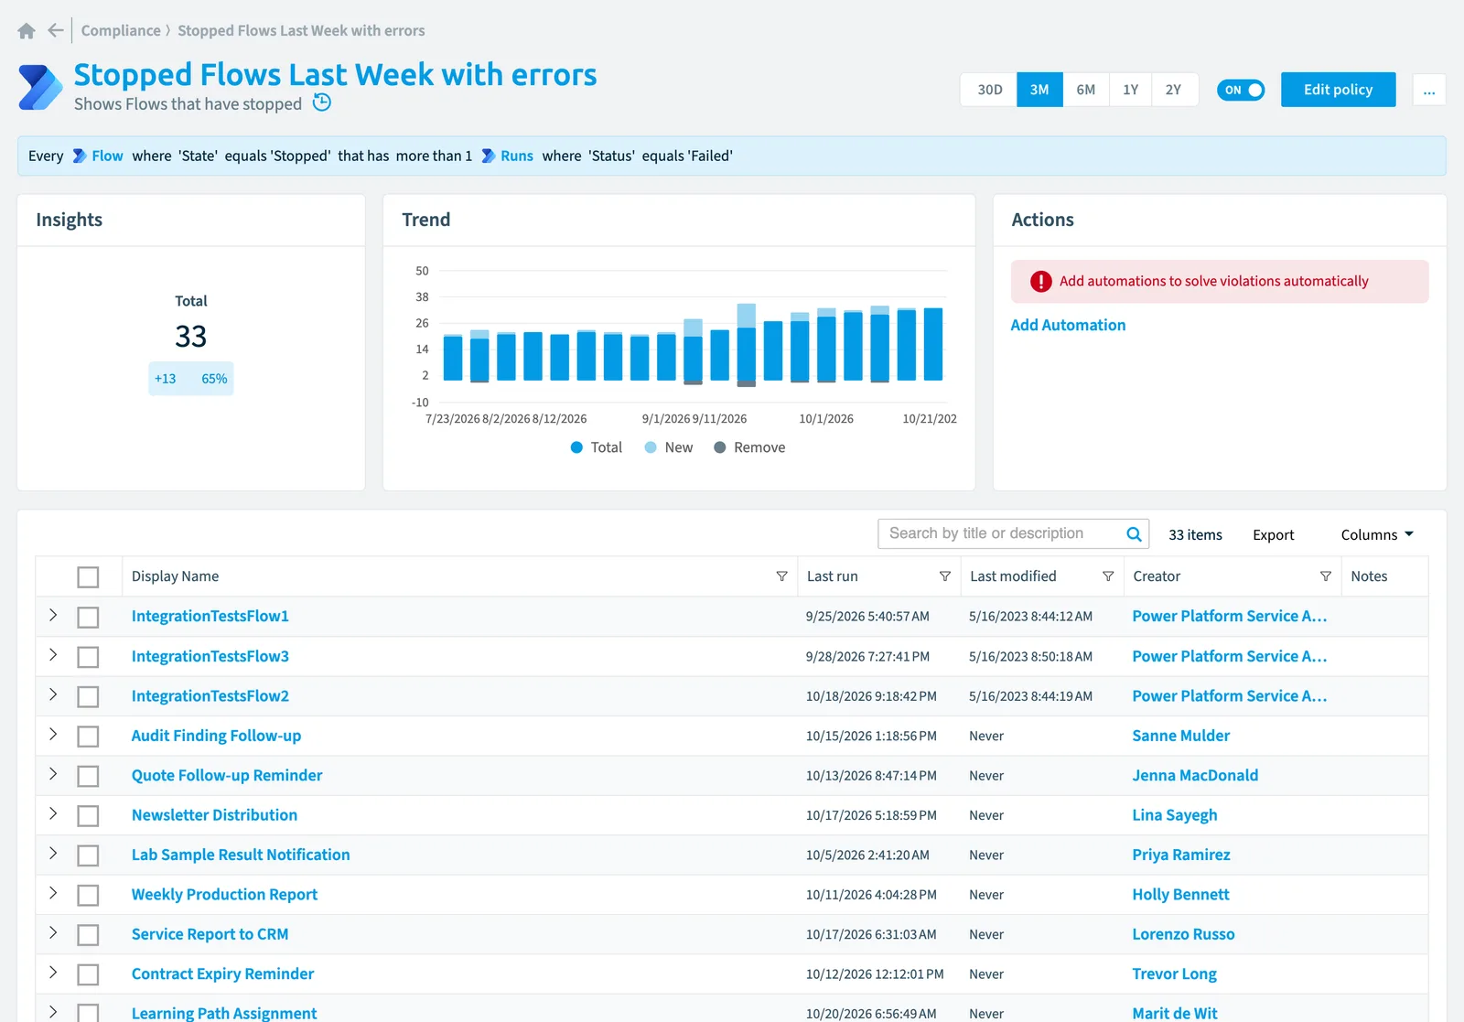Click the back arrow icon

56,30
